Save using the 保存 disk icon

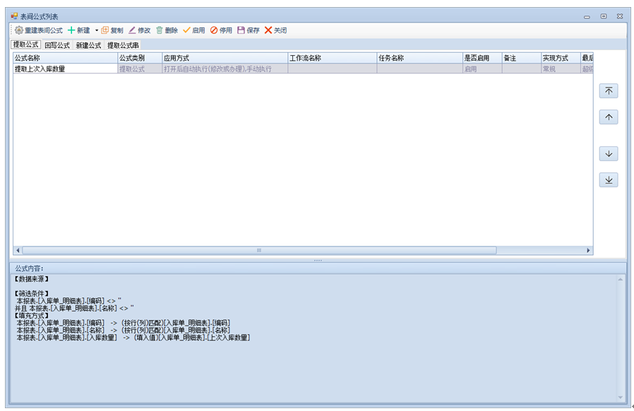(x=241, y=30)
